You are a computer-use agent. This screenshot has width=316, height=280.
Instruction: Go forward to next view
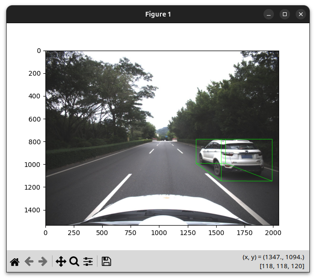43,262
